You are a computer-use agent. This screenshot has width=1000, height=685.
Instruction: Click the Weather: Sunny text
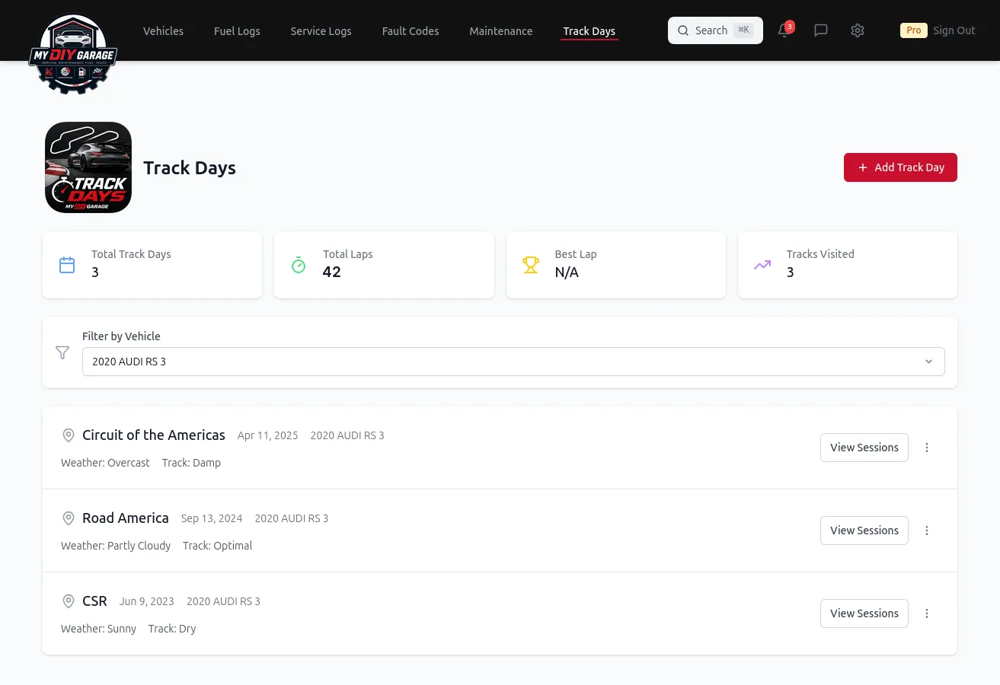(98, 629)
